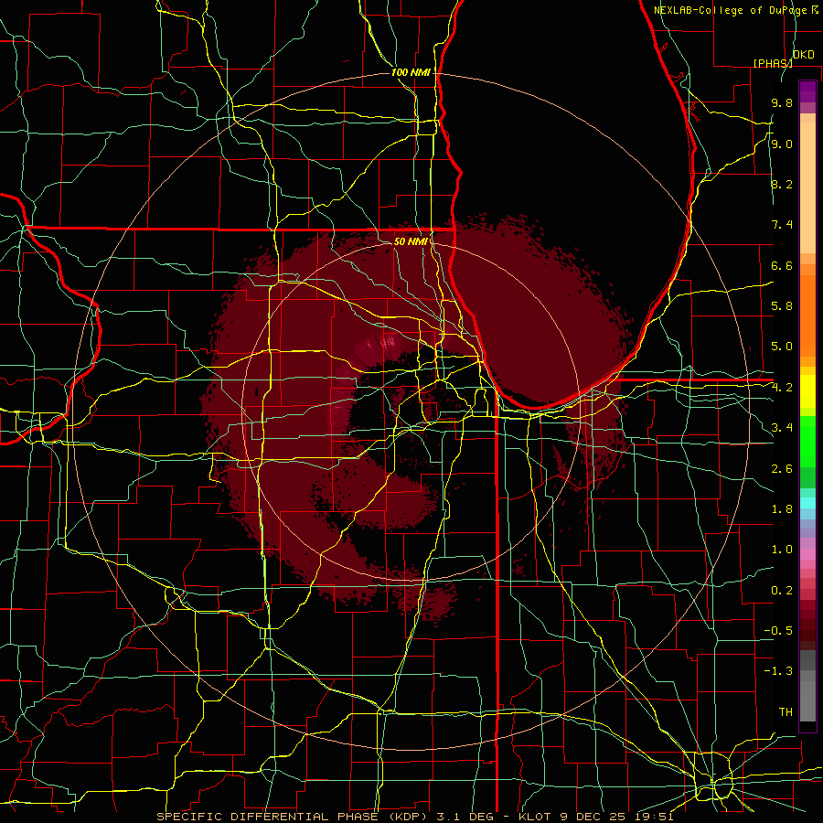Viewport: 823px width, 823px height.
Task: Click the 7.4 value on color scale
Action: pyautogui.click(x=782, y=225)
